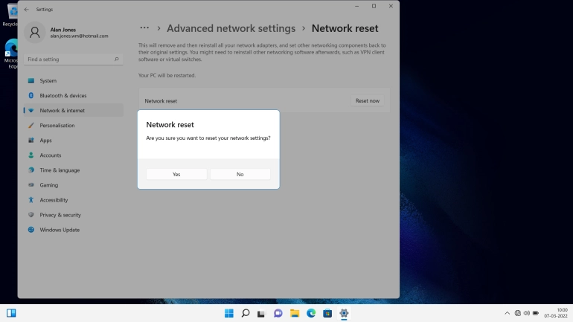573x322 pixels.
Task: Open Windows Start menu on taskbar
Action: pyautogui.click(x=229, y=313)
